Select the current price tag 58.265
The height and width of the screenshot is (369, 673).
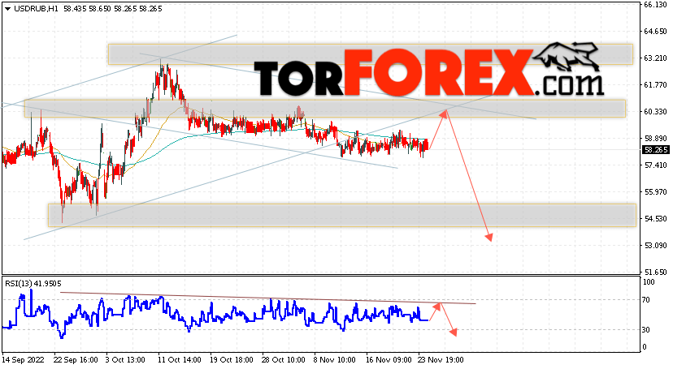(655, 150)
